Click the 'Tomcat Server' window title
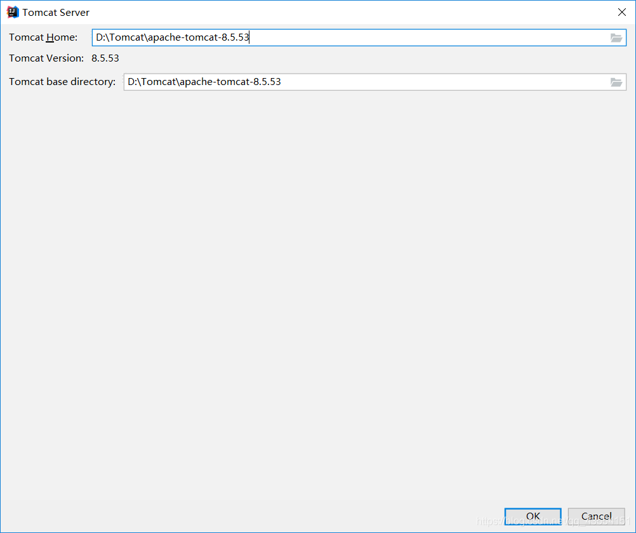The width and height of the screenshot is (636, 533). coord(56,13)
